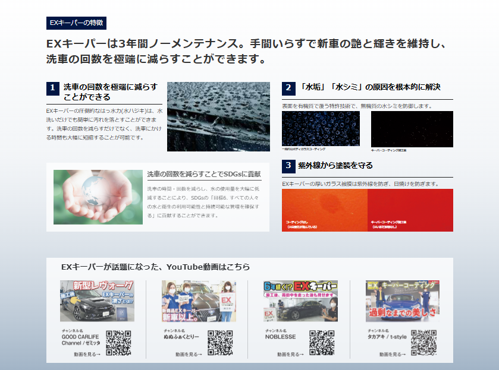Click the GOOD CARLIFE Channel QR code
The width and height of the screenshot is (499, 370).
(118, 343)
